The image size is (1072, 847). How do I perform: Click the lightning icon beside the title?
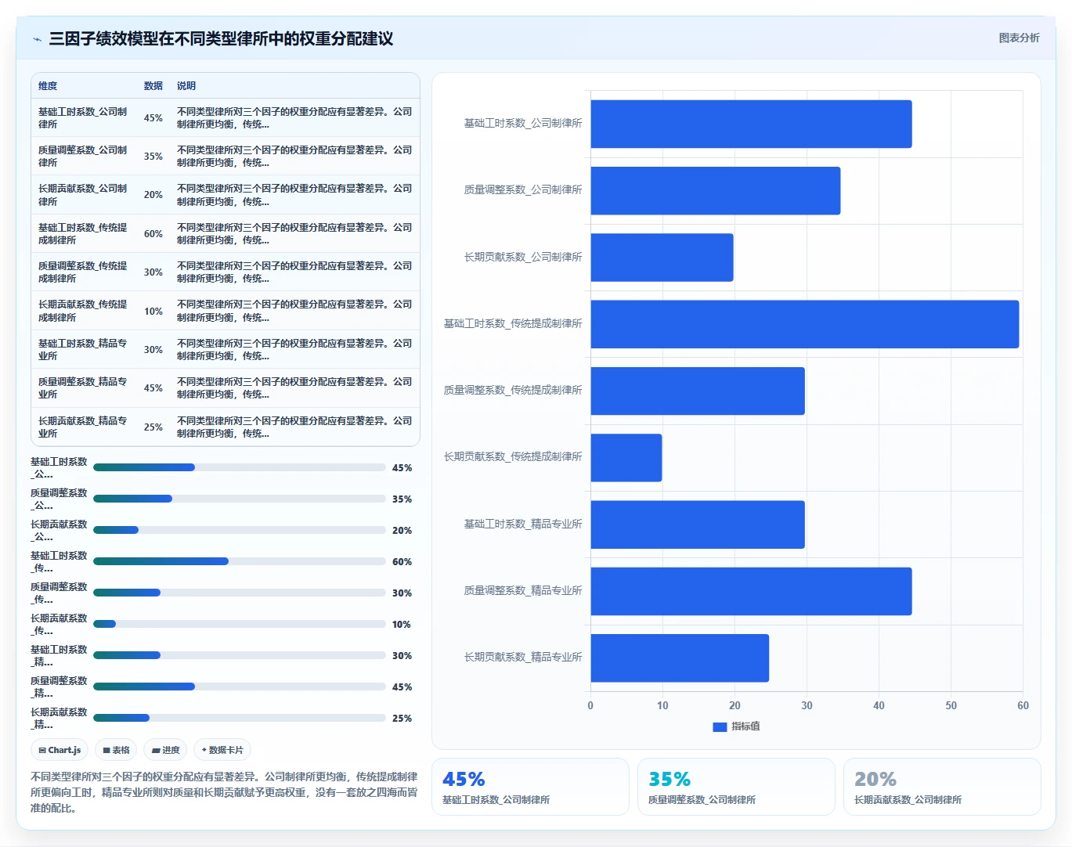pyautogui.click(x=37, y=39)
